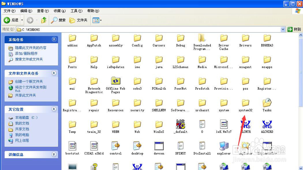This screenshot has width=303, height=170.
Task: Open the addins folder
Action: tap(72, 41)
